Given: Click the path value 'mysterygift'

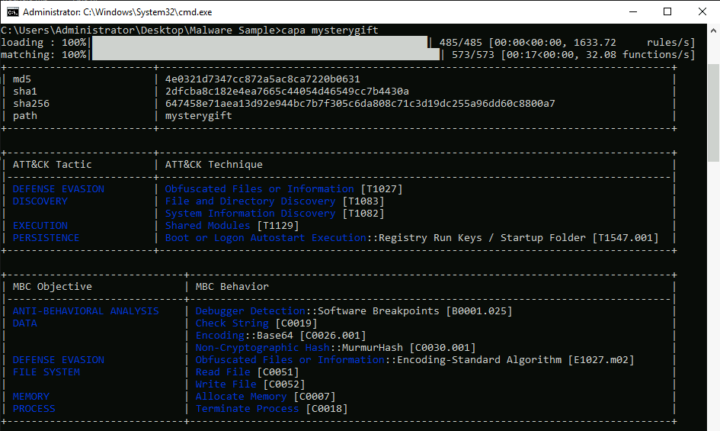Looking at the screenshot, I should click(198, 116).
